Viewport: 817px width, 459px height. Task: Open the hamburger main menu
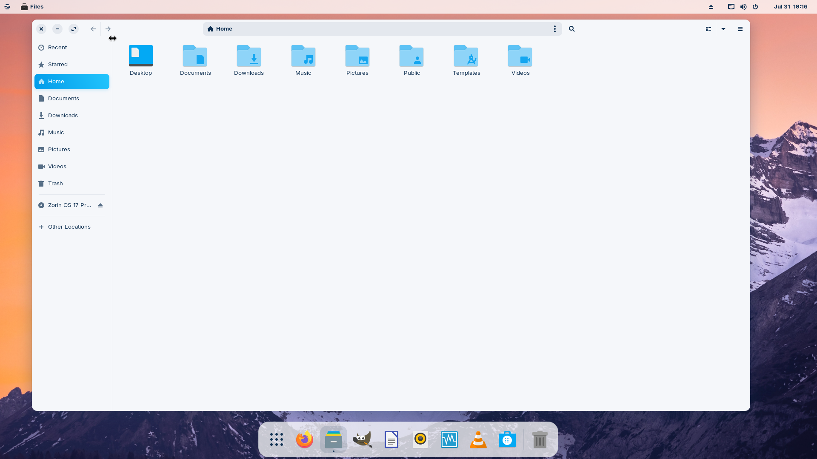[740, 29]
